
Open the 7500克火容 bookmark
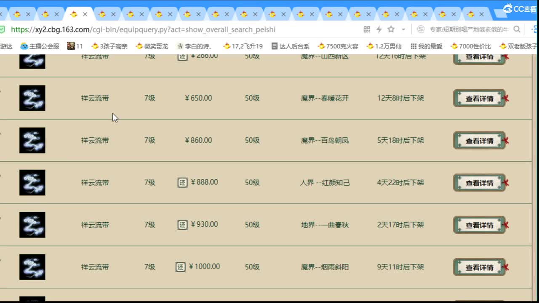338,46
